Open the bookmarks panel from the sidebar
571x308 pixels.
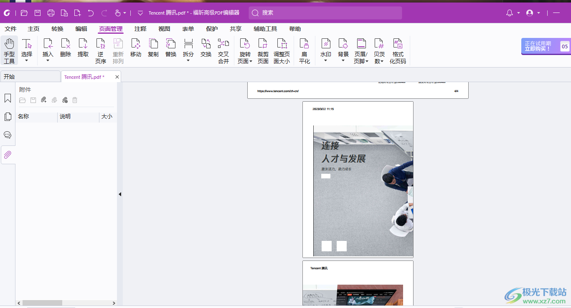(8, 98)
